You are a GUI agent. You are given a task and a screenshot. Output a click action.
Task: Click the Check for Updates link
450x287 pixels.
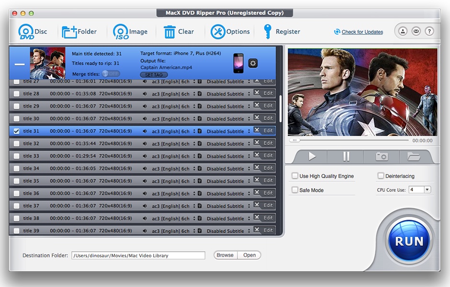[362, 32]
